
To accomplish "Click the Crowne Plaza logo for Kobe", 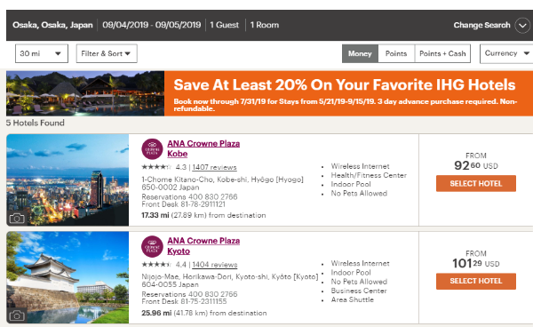I will (x=152, y=149).
